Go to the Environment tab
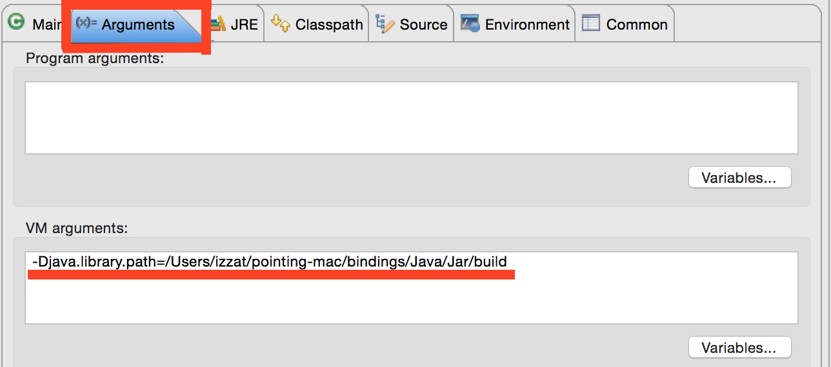This screenshot has width=831, height=367. click(515, 24)
